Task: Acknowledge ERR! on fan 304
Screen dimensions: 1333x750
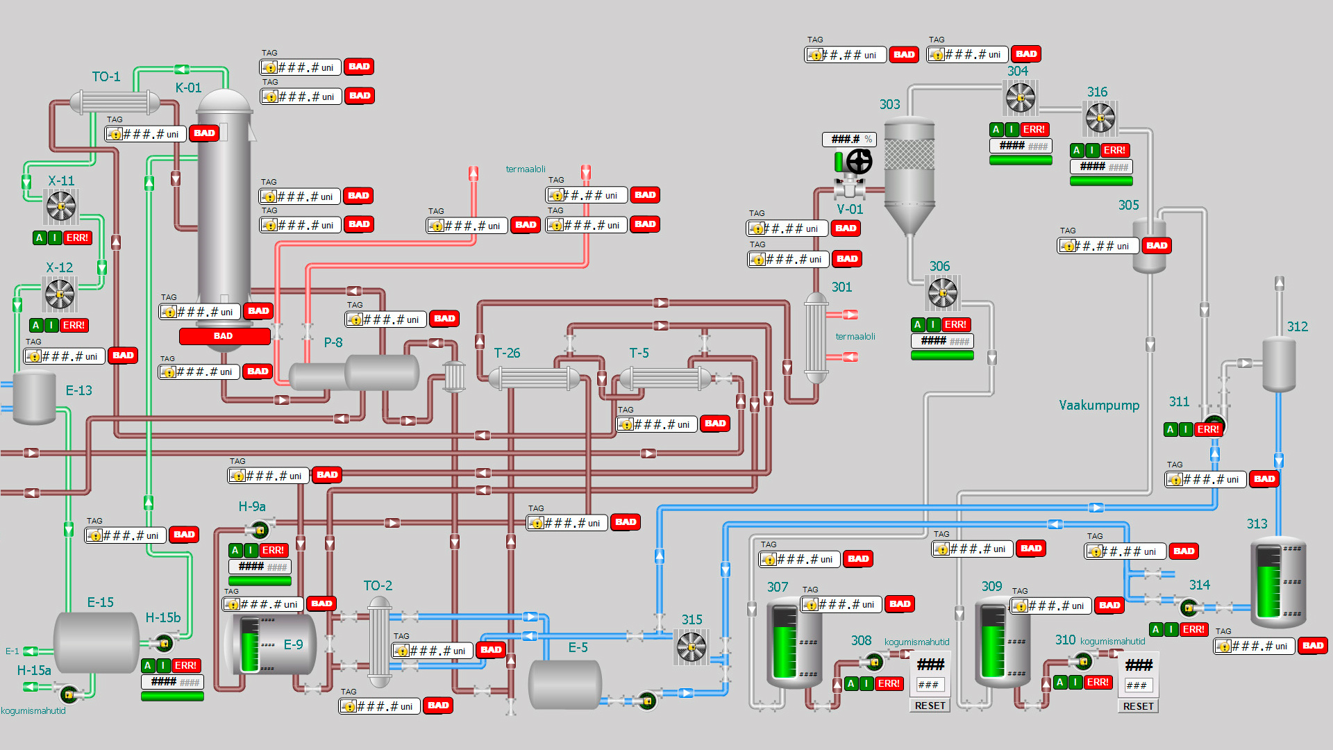Action: (x=1034, y=129)
